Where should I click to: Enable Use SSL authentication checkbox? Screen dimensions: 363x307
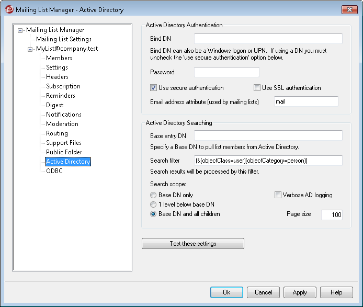(257, 88)
